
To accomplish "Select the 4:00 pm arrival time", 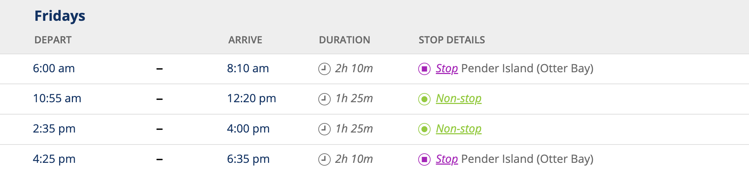I will 248,129.
